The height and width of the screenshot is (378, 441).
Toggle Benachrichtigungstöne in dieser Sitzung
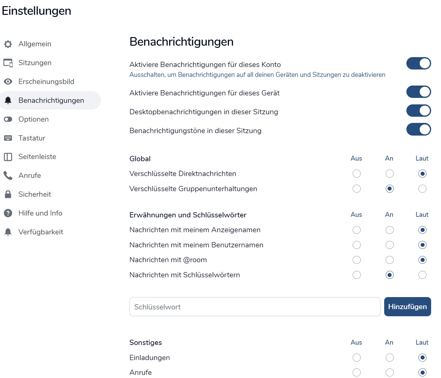pyautogui.click(x=418, y=129)
